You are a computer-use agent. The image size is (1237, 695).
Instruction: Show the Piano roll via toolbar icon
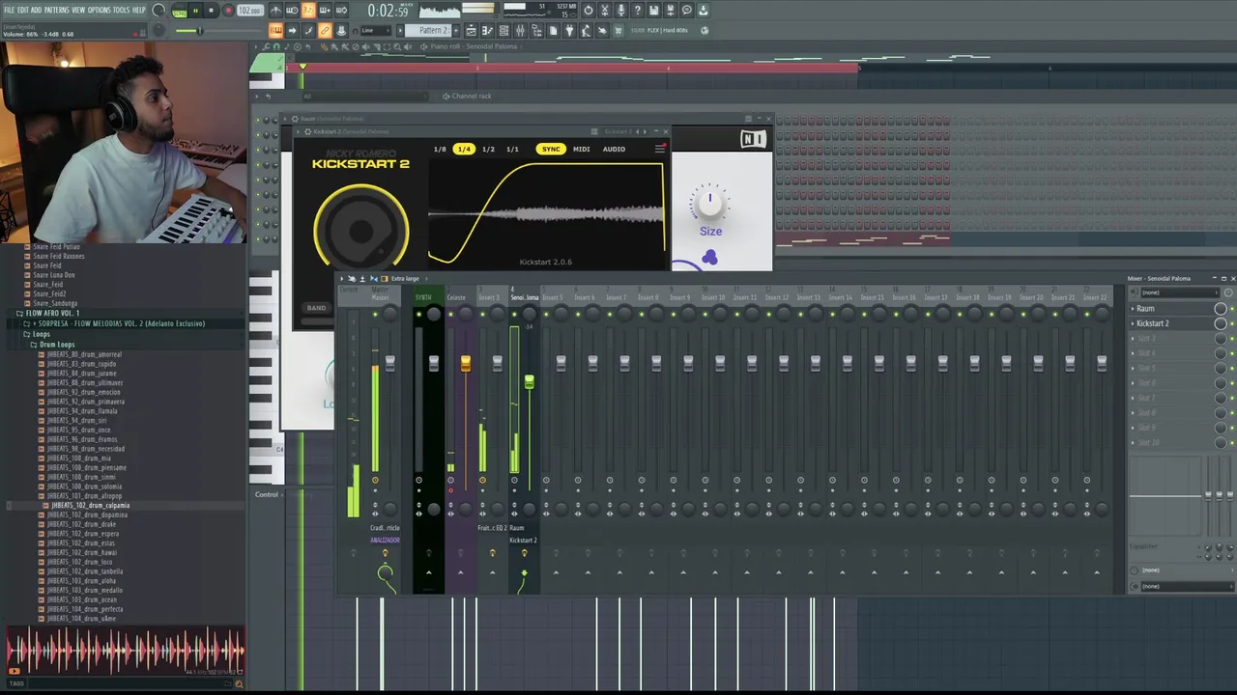487,30
